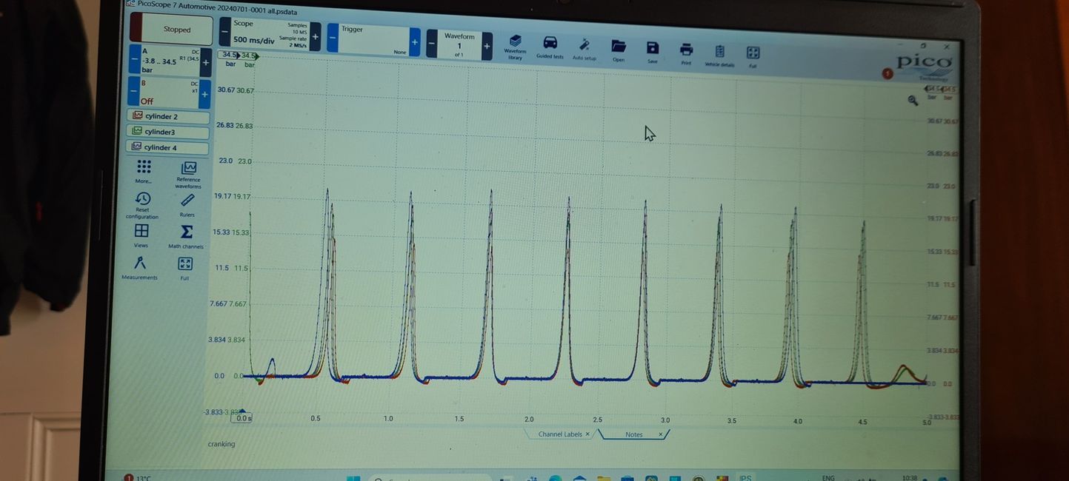Image resolution: width=1069 pixels, height=481 pixels.
Task: Open Channel B options showing Off
Action: point(169,92)
